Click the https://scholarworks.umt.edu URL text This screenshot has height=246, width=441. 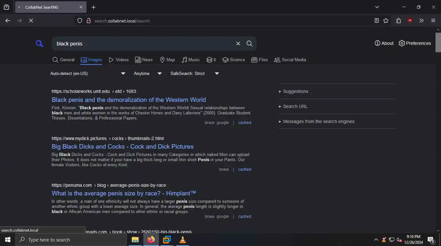click(x=81, y=92)
